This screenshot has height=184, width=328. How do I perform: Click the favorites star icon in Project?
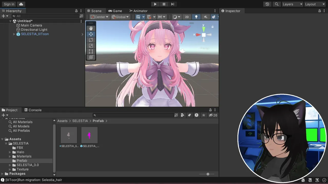pyautogui.click(x=204, y=115)
